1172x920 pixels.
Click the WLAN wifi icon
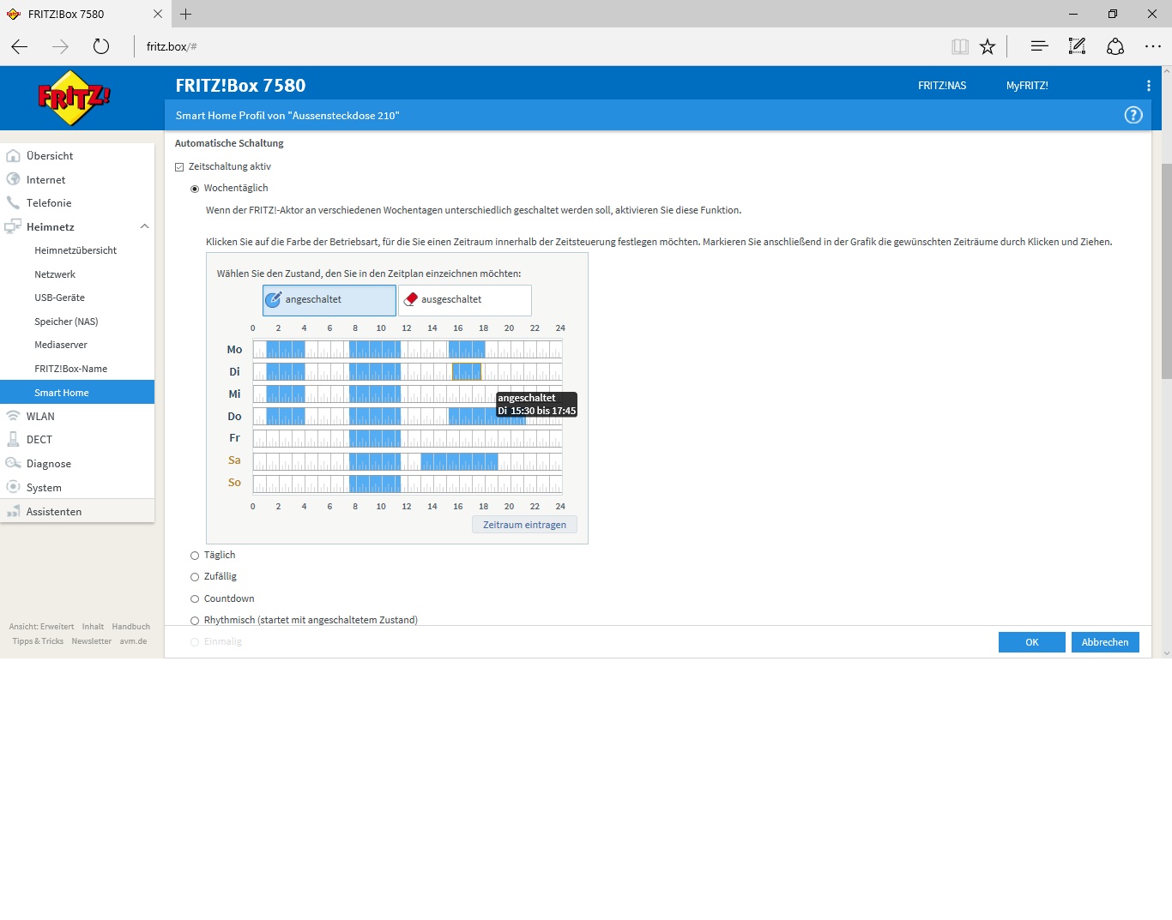(x=13, y=416)
